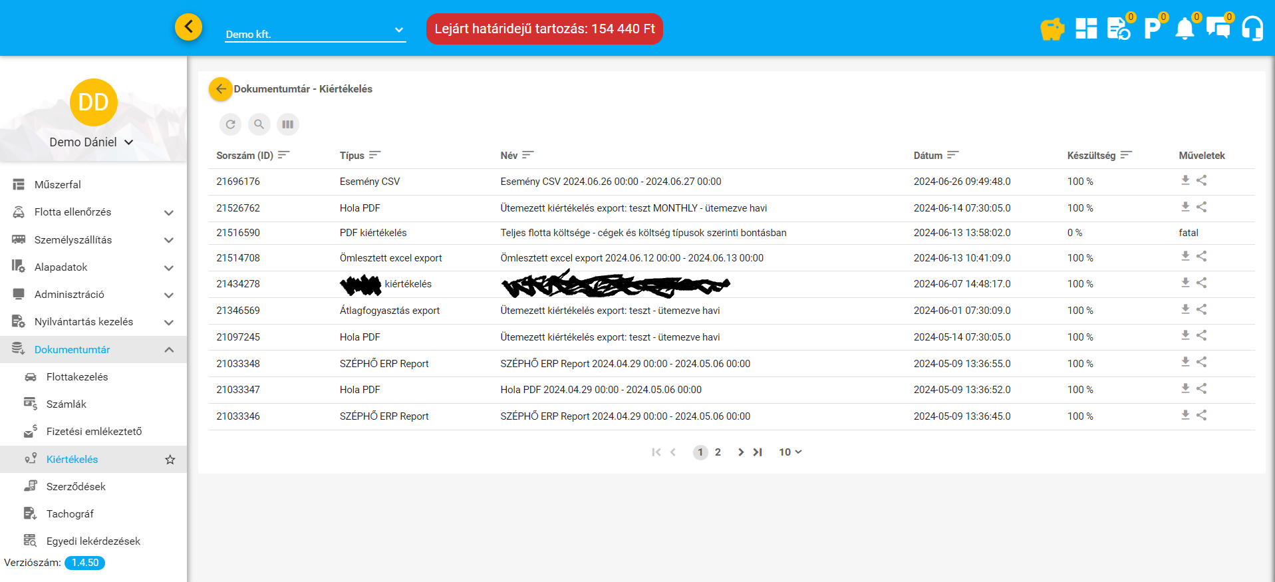This screenshot has height=582, width=1275.
Task: Click the overdue debt 154 440 Ft banner
Action: pos(544,29)
